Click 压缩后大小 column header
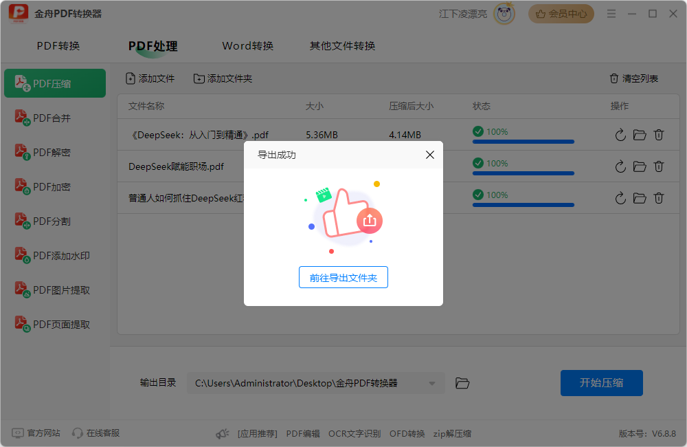The height and width of the screenshot is (447, 687). click(411, 106)
